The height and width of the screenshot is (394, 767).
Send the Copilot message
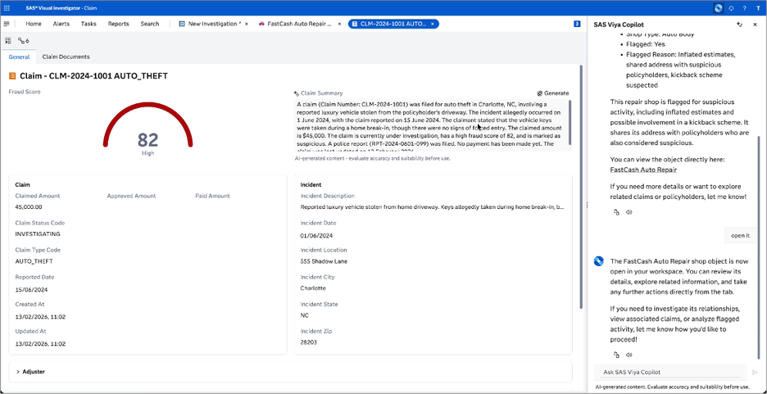755,373
